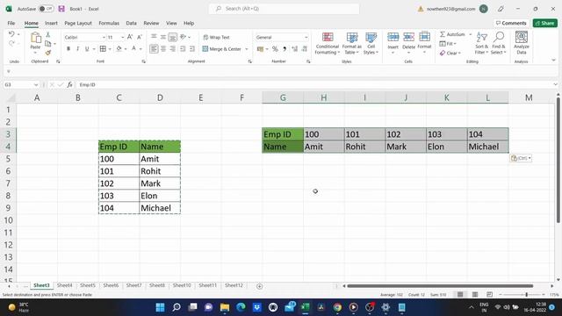Click the Save floppy disk icon

(61, 9)
